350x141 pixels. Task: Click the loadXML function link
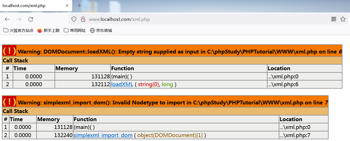pos(122,84)
